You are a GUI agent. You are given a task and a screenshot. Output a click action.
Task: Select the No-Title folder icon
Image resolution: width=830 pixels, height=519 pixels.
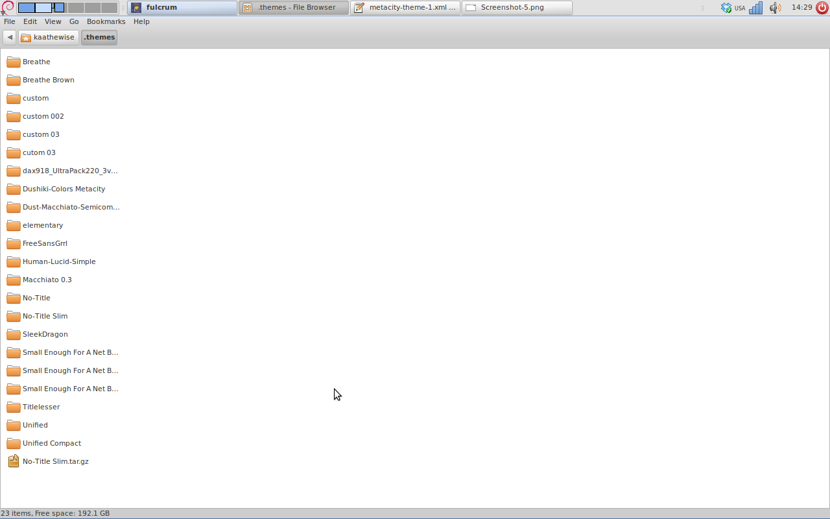pyautogui.click(x=14, y=298)
